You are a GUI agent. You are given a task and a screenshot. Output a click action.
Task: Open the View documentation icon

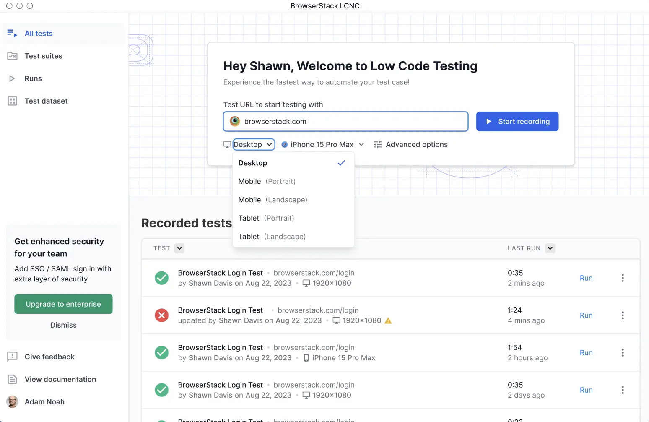pyautogui.click(x=12, y=379)
